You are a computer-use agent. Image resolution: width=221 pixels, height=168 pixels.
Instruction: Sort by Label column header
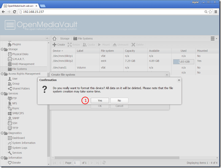coord(87,51)
